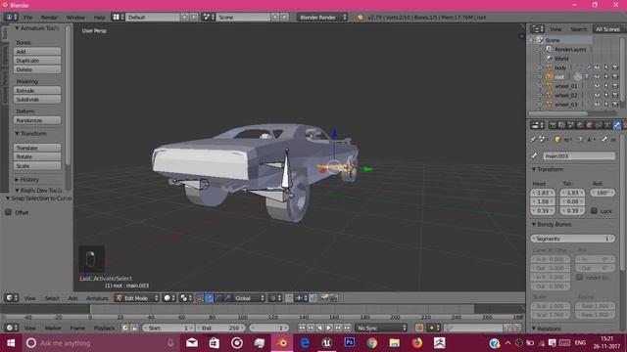
Task: Open the File menu
Action: pos(28,18)
